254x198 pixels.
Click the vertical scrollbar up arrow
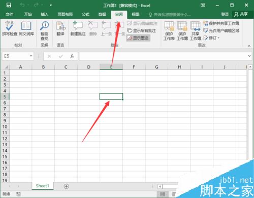pos(250,67)
